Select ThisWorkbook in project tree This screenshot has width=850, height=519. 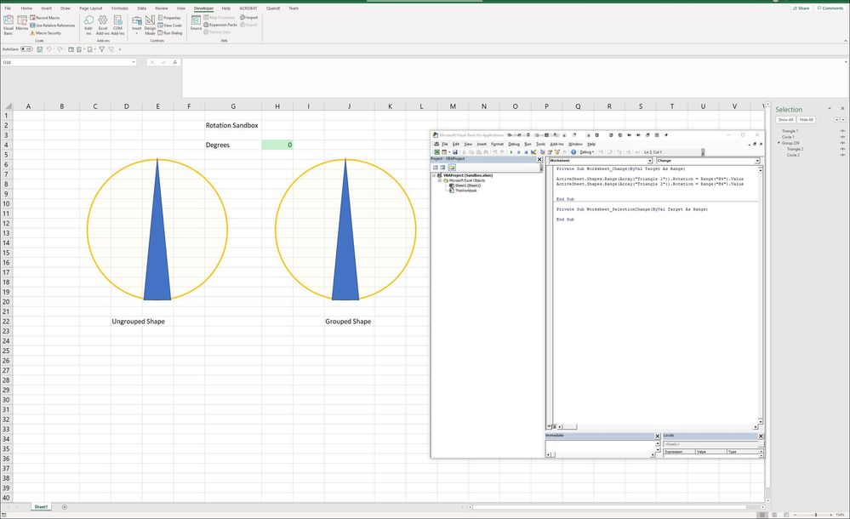(x=463, y=191)
